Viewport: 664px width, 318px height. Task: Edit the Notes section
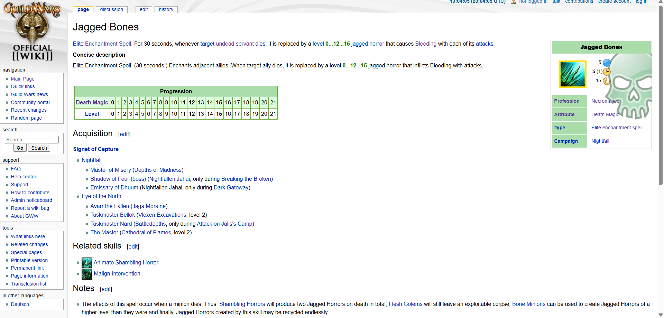[106, 289]
